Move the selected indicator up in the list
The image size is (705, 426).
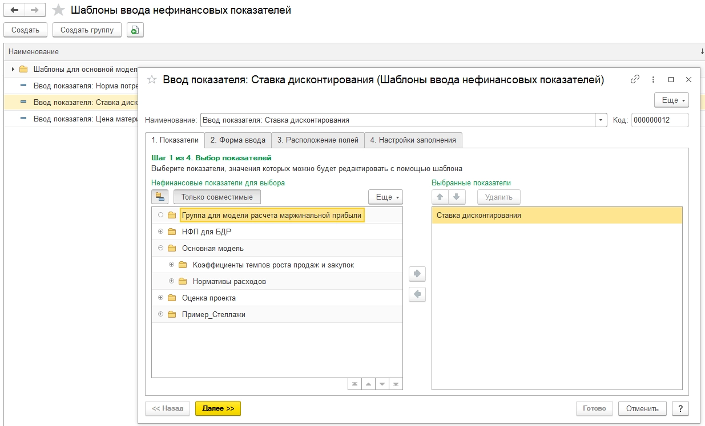(440, 197)
